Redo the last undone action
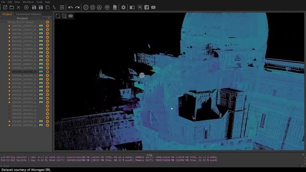 point(77,8)
